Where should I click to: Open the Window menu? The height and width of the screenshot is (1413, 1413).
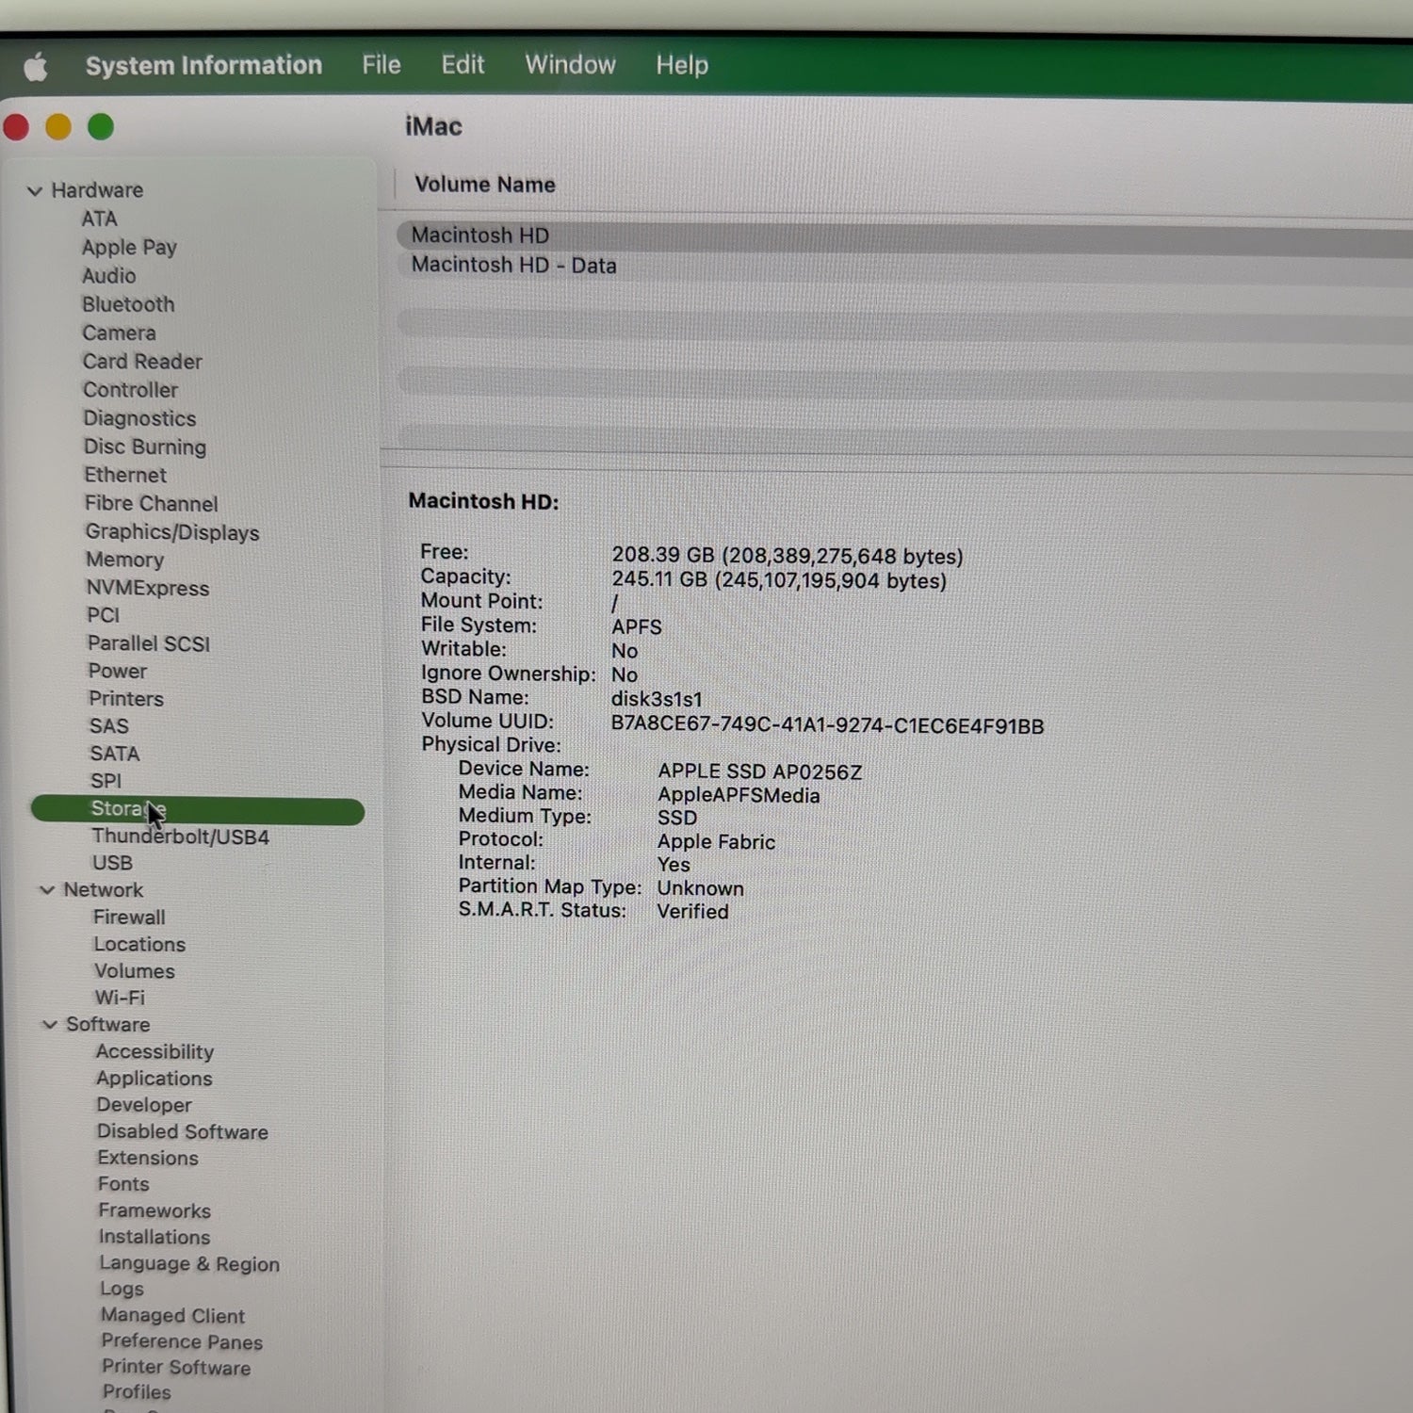(x=570, y=65)
